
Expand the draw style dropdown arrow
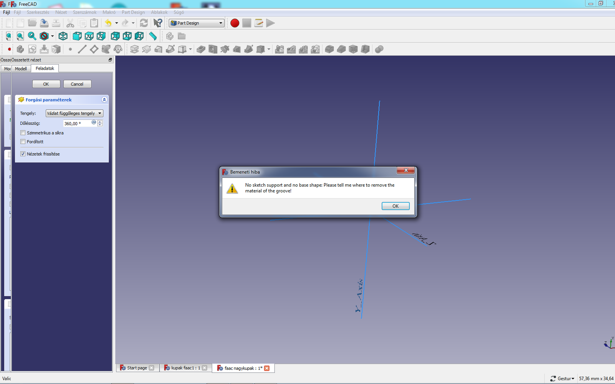tap(52, 36)
